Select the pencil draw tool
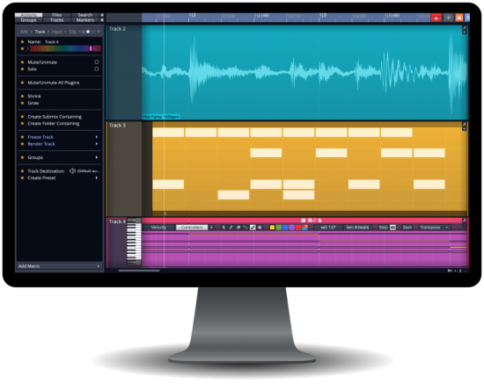484x391 pixels. (x=231, y=228)
